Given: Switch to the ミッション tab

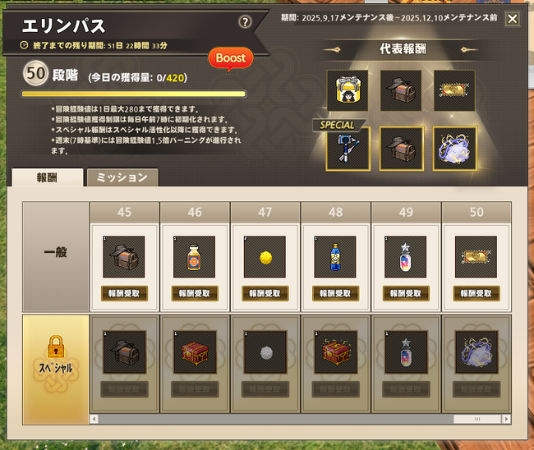Looking at the screenshot, I should click(122, 177).
